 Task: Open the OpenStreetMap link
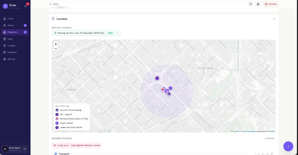[249, 131]
